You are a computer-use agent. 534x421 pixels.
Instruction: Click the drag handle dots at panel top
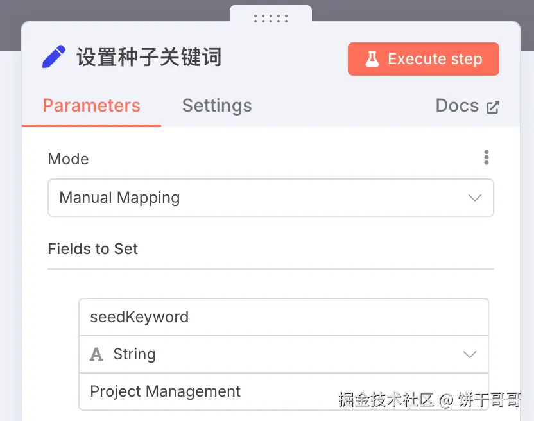coord(271,19)
